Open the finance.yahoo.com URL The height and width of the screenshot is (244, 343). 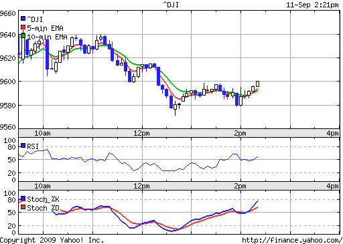click(x=292, y=240)
